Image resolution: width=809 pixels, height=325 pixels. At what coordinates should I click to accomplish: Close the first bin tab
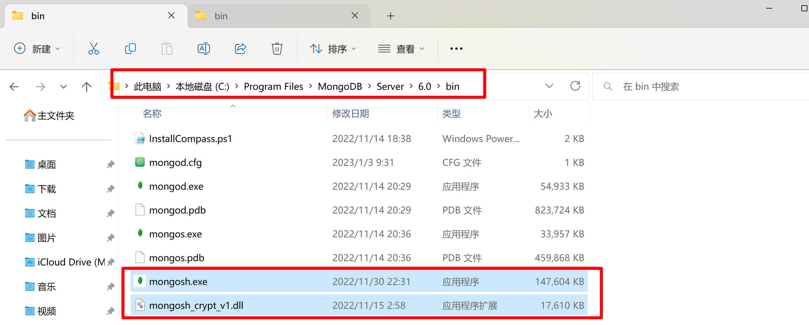(x=171, y=15)
